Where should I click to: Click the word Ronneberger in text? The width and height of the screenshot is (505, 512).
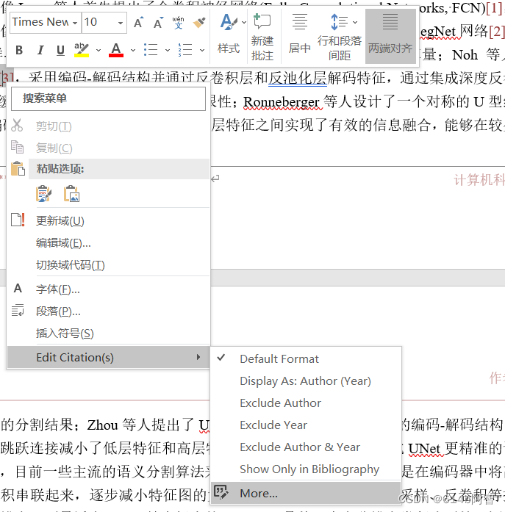click(282, 102)
